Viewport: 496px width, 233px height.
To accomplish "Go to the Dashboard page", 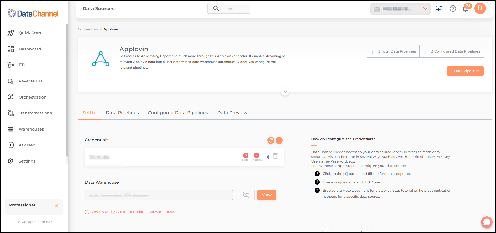I will [x=30, y=49].
